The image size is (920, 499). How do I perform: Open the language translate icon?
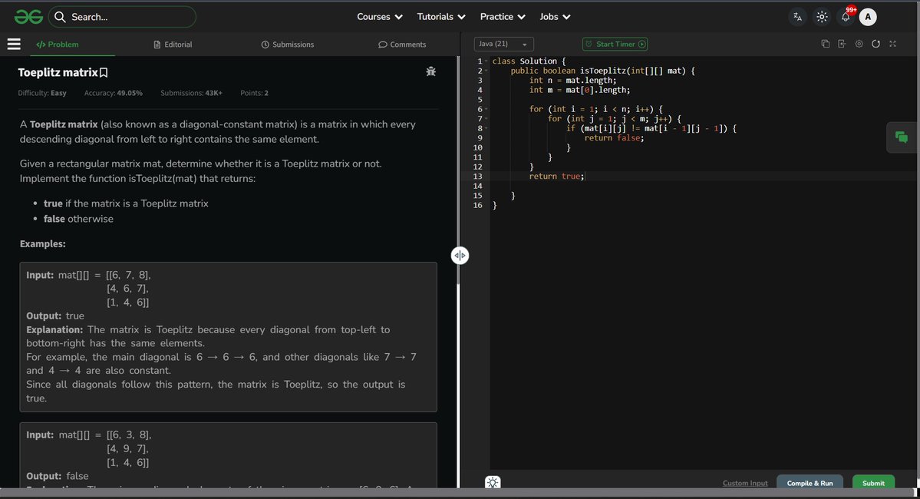click(797, 17)
